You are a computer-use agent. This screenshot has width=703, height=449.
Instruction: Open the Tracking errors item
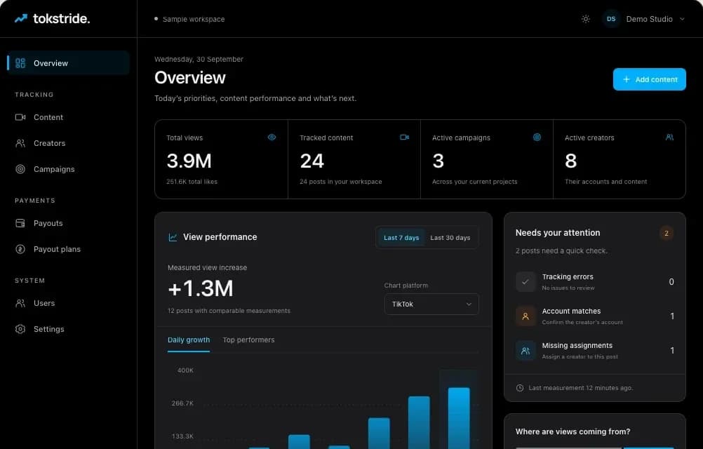pyautogui.click(x=594, y=282)
